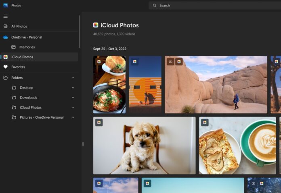Click the 'Sept 25 - Oct 3, 2022' date header
The width and height of the screenshot is (281, 193).
coord(110,49)
